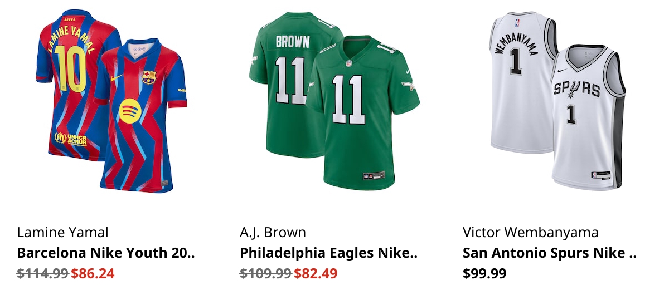This screenshot has width=669, height=295.
Task: Click the SPURS wordmark on white jersey
Action: 576,88
